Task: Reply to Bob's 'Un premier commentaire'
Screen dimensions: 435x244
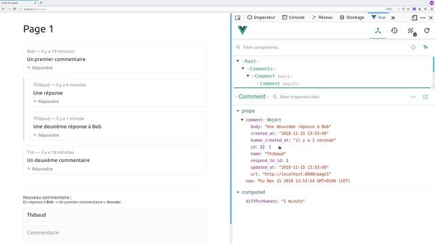Action: [39, 68]
